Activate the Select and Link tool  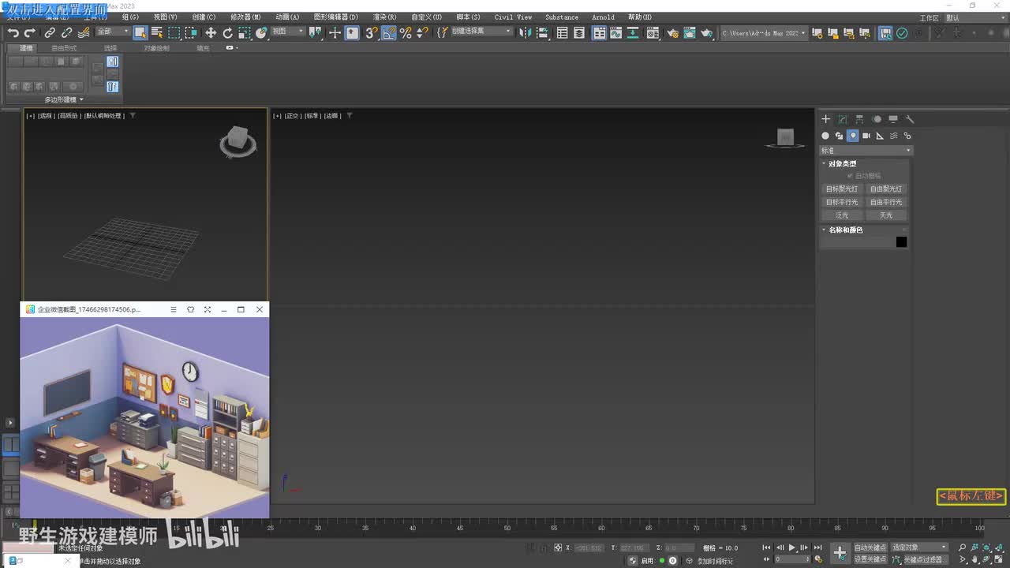coord(50,32)
